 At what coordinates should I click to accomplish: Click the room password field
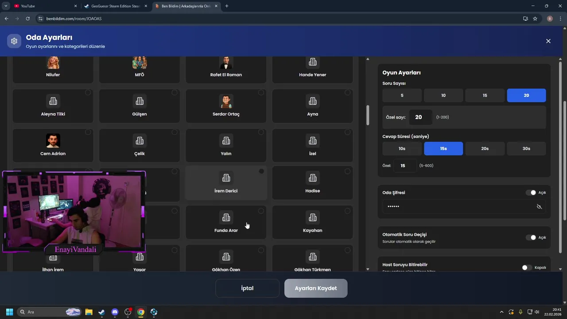point(464,206)
